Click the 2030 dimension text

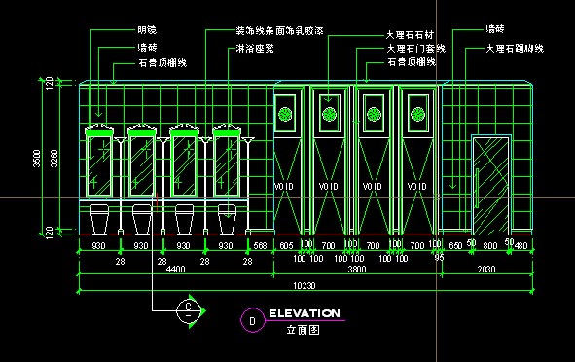486,270
